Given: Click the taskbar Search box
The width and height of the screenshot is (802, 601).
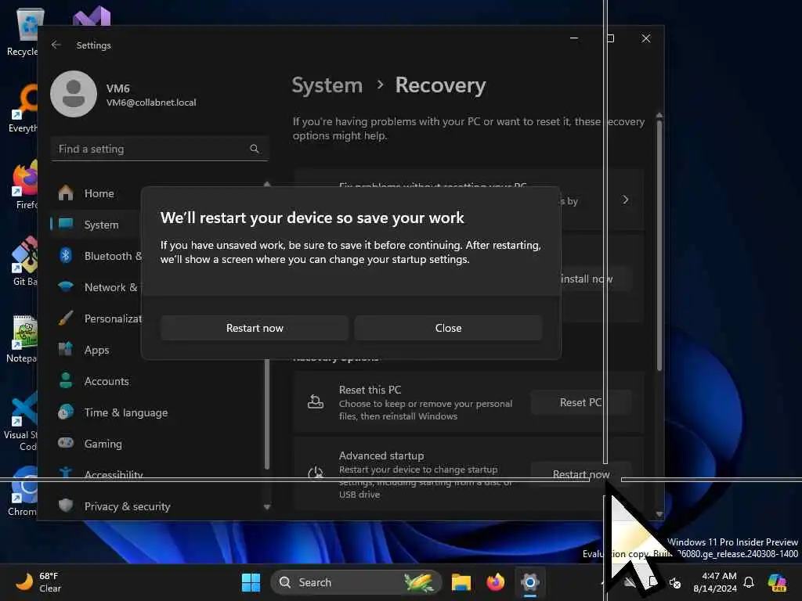Looking at the screenshot, I should [x=356, y=582].
